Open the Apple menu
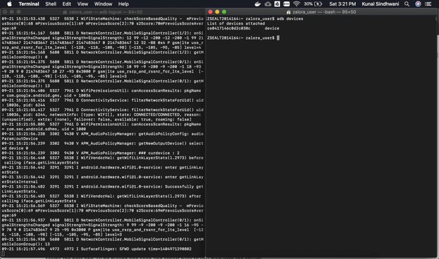The height and width of the screenshot is (259, 439). (9, 4)
